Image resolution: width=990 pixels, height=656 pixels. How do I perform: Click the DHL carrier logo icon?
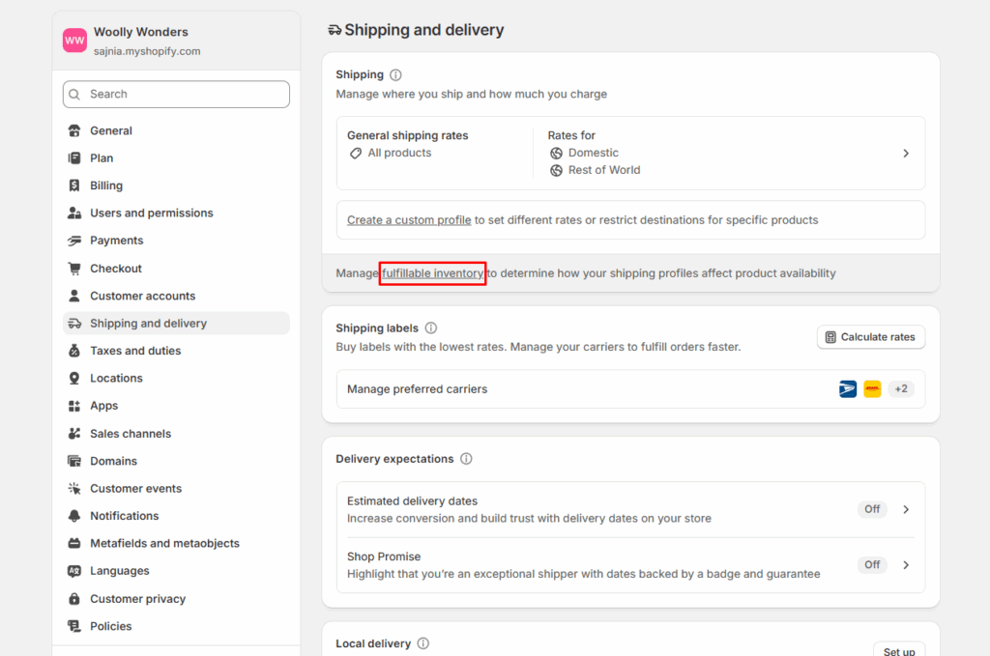pos(872,389)
